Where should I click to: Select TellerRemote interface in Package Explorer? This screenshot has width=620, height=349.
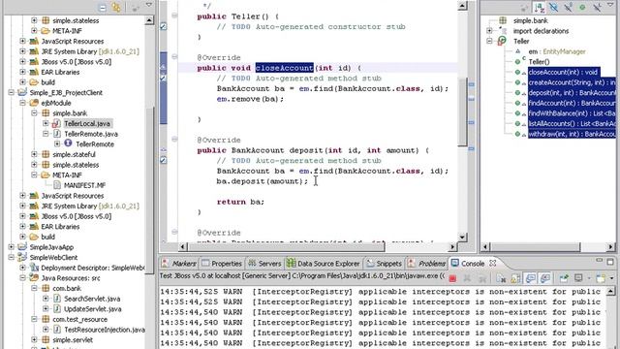tap(95, 144)
